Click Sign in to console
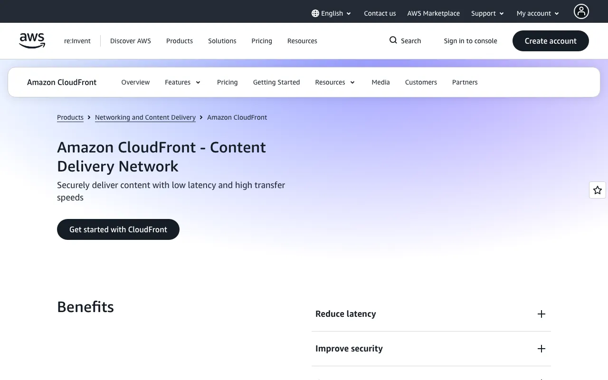The image size is (608, 380). 470,41
